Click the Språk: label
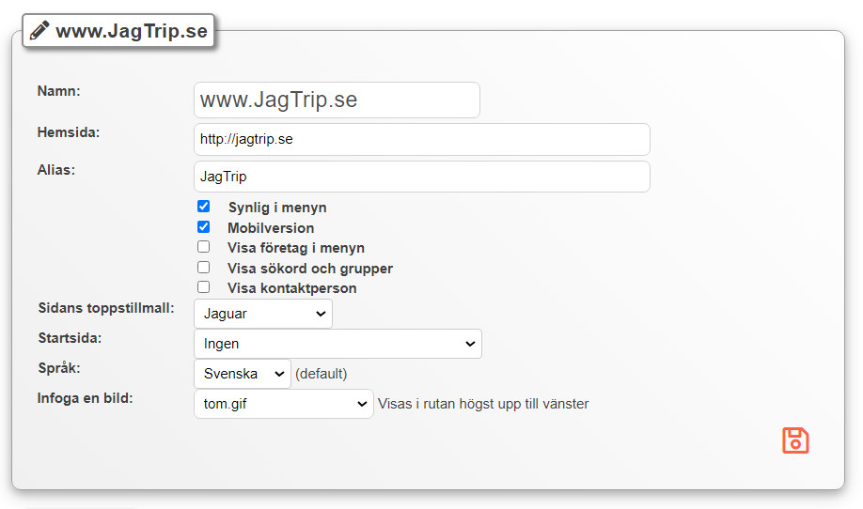 [x=59, y=368]
